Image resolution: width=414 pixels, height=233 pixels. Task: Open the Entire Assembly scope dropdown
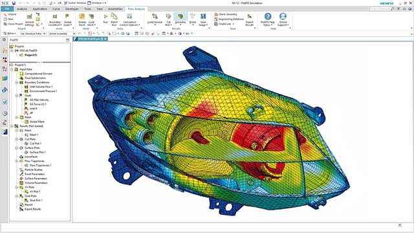point(62,34)
